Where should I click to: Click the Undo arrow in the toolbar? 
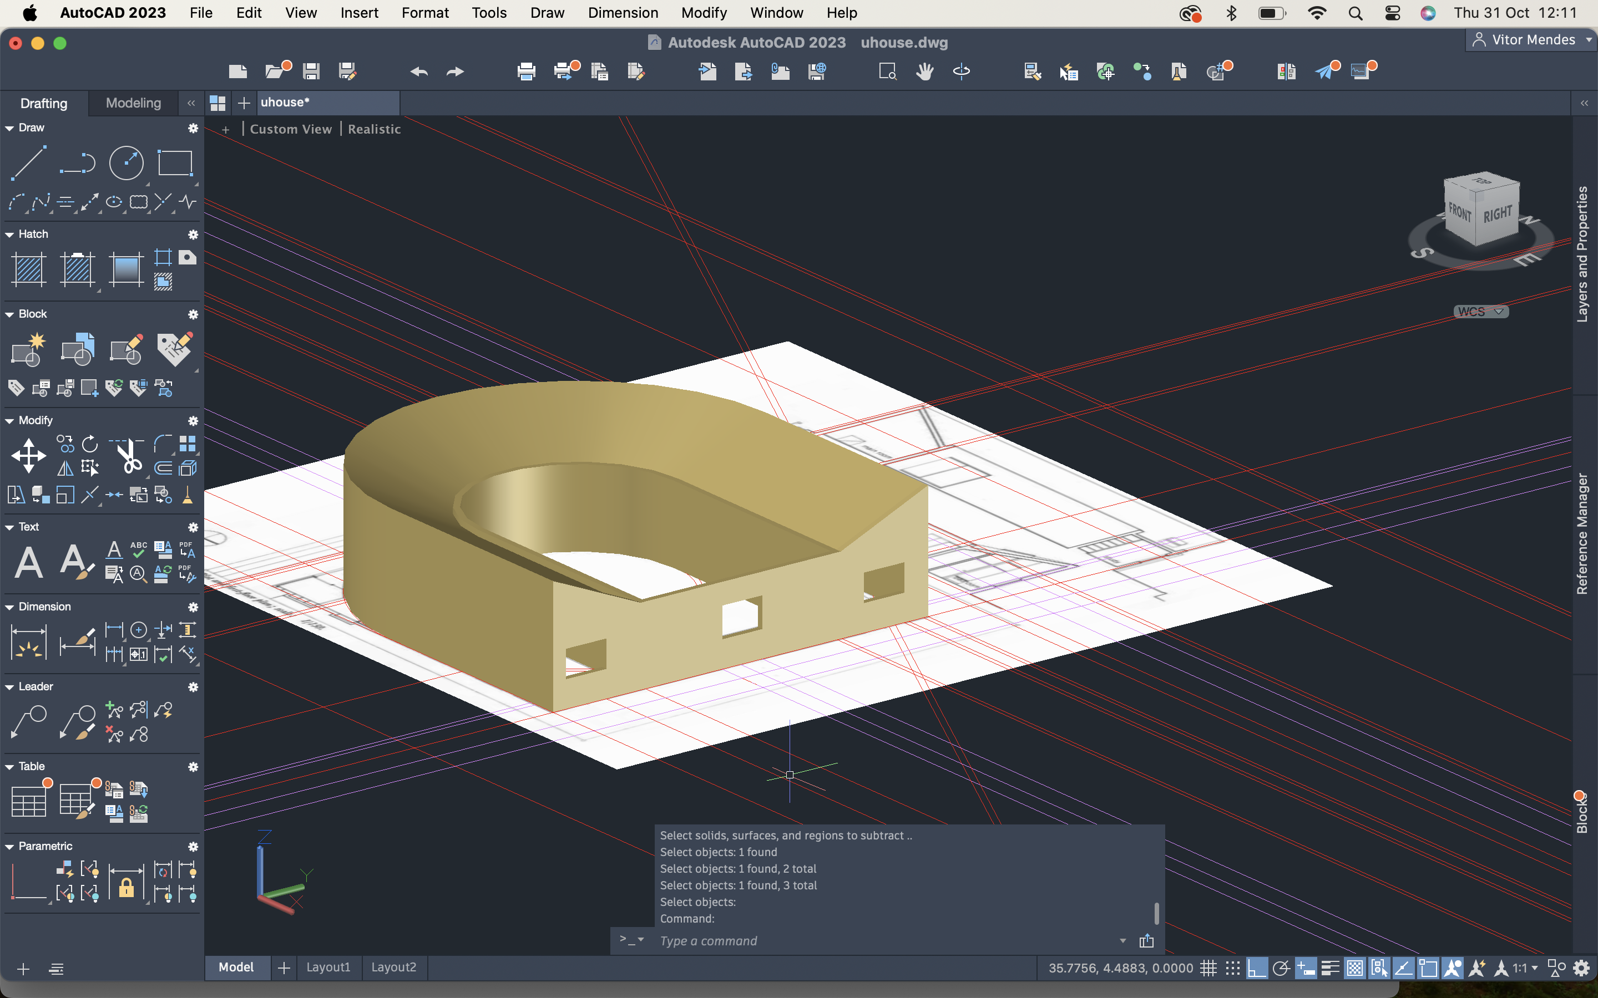pyautogui.click(x=419, y=72)
